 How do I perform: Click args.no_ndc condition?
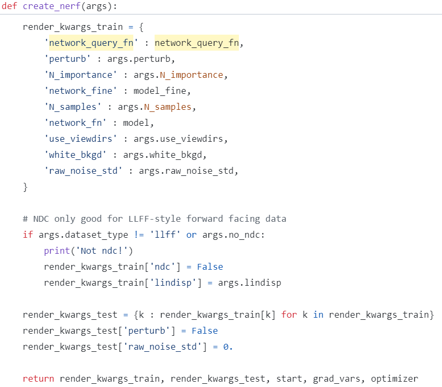tap(231, 235)
